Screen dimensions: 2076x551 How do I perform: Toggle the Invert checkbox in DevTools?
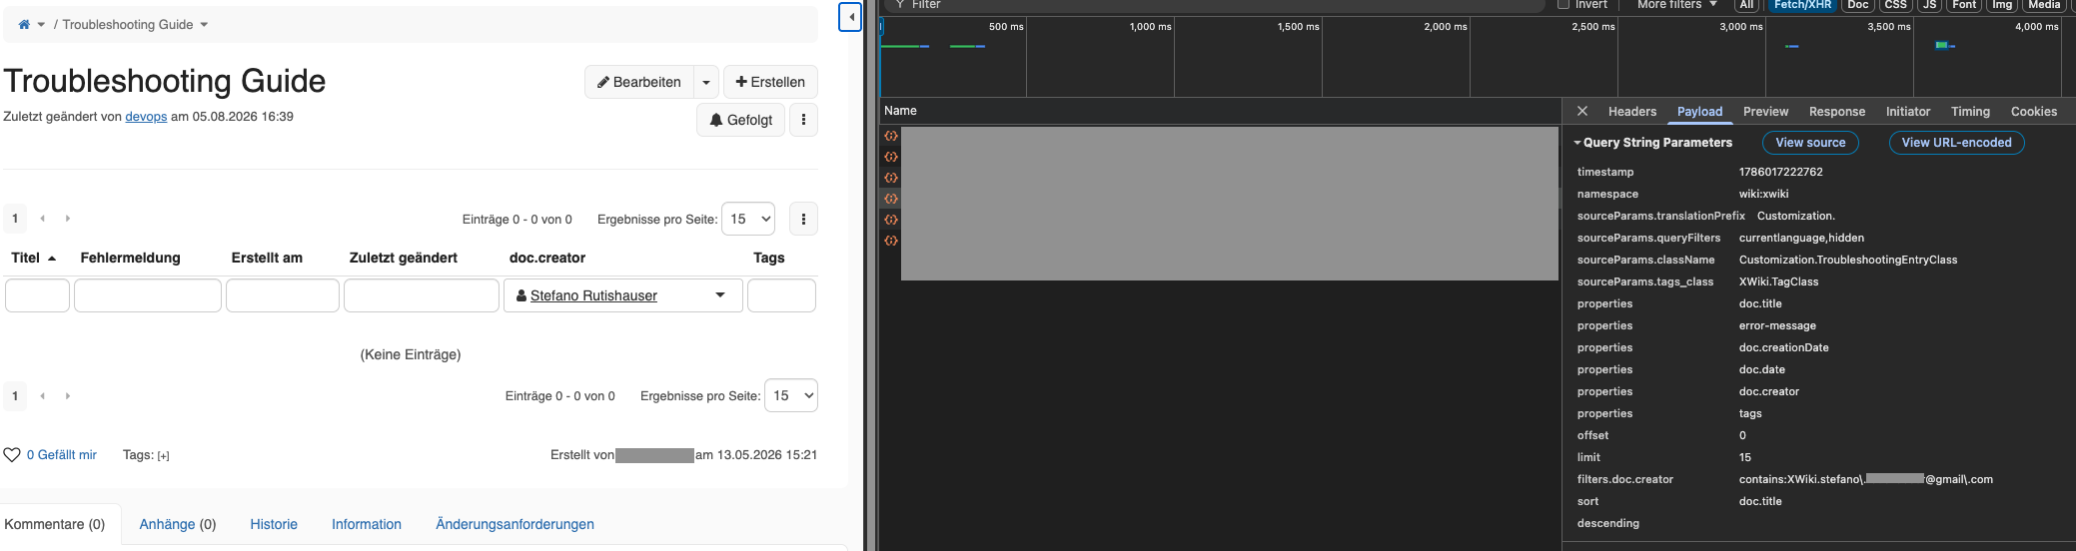1563,4
